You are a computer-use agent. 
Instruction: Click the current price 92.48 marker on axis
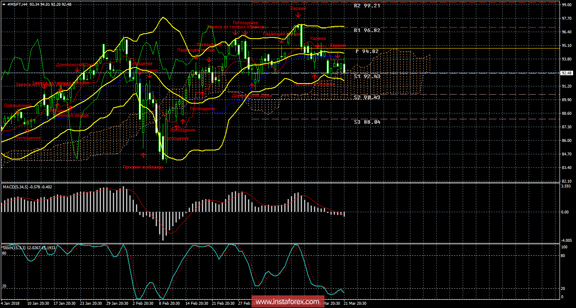tap(567, 73)
